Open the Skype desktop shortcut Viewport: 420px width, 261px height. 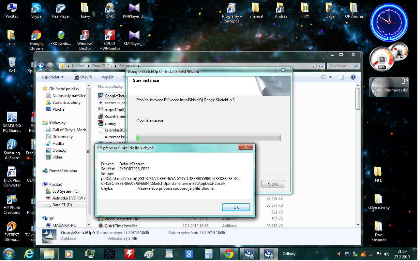(36, 10)
